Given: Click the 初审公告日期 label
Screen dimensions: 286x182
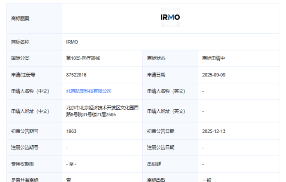Looking at the screenshot, I should (161, 131).
